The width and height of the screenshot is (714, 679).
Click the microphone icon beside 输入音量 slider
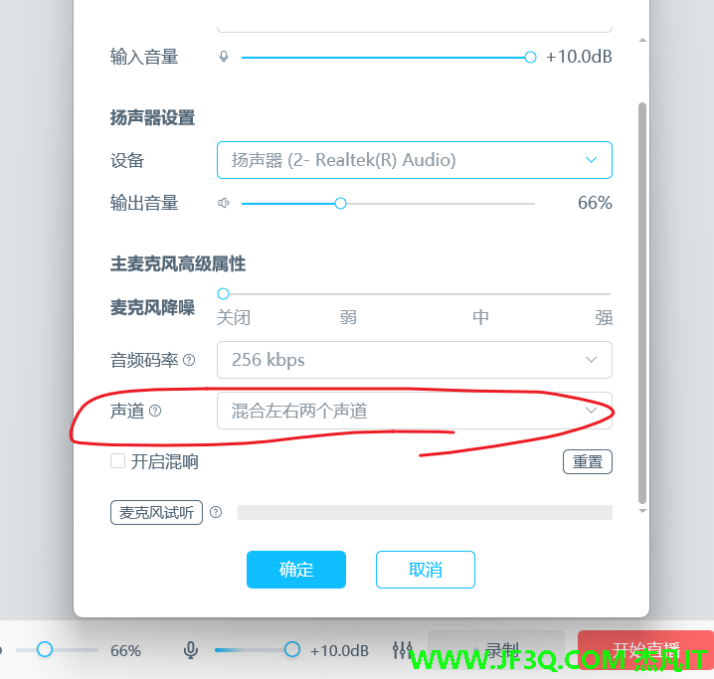(224, 57)
